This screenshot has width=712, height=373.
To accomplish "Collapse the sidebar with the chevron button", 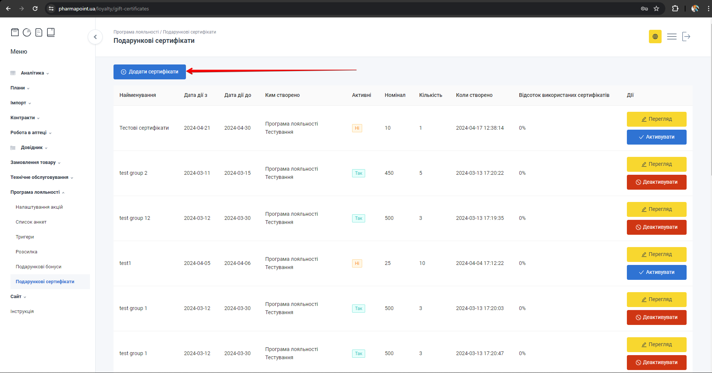I will pyautogui.click(x=95, y=37).
